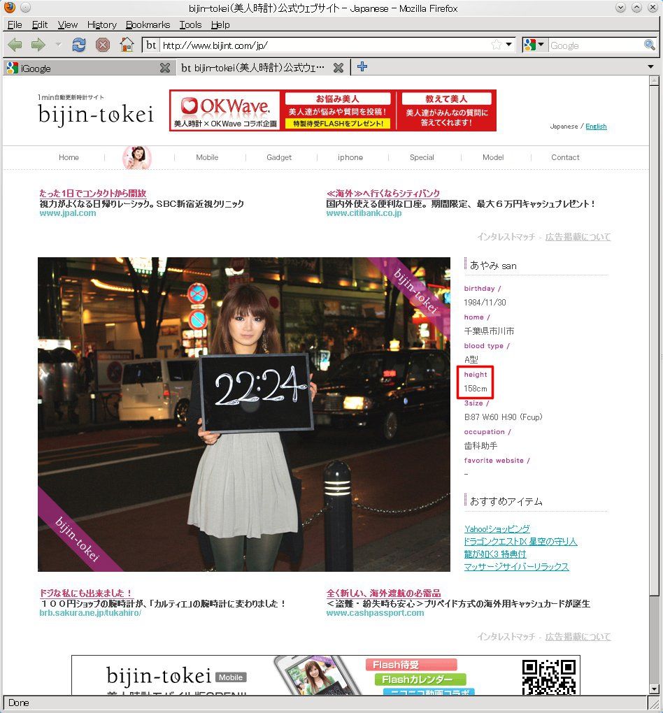Click the vertical scrollbar down arrow

[655, 689]
